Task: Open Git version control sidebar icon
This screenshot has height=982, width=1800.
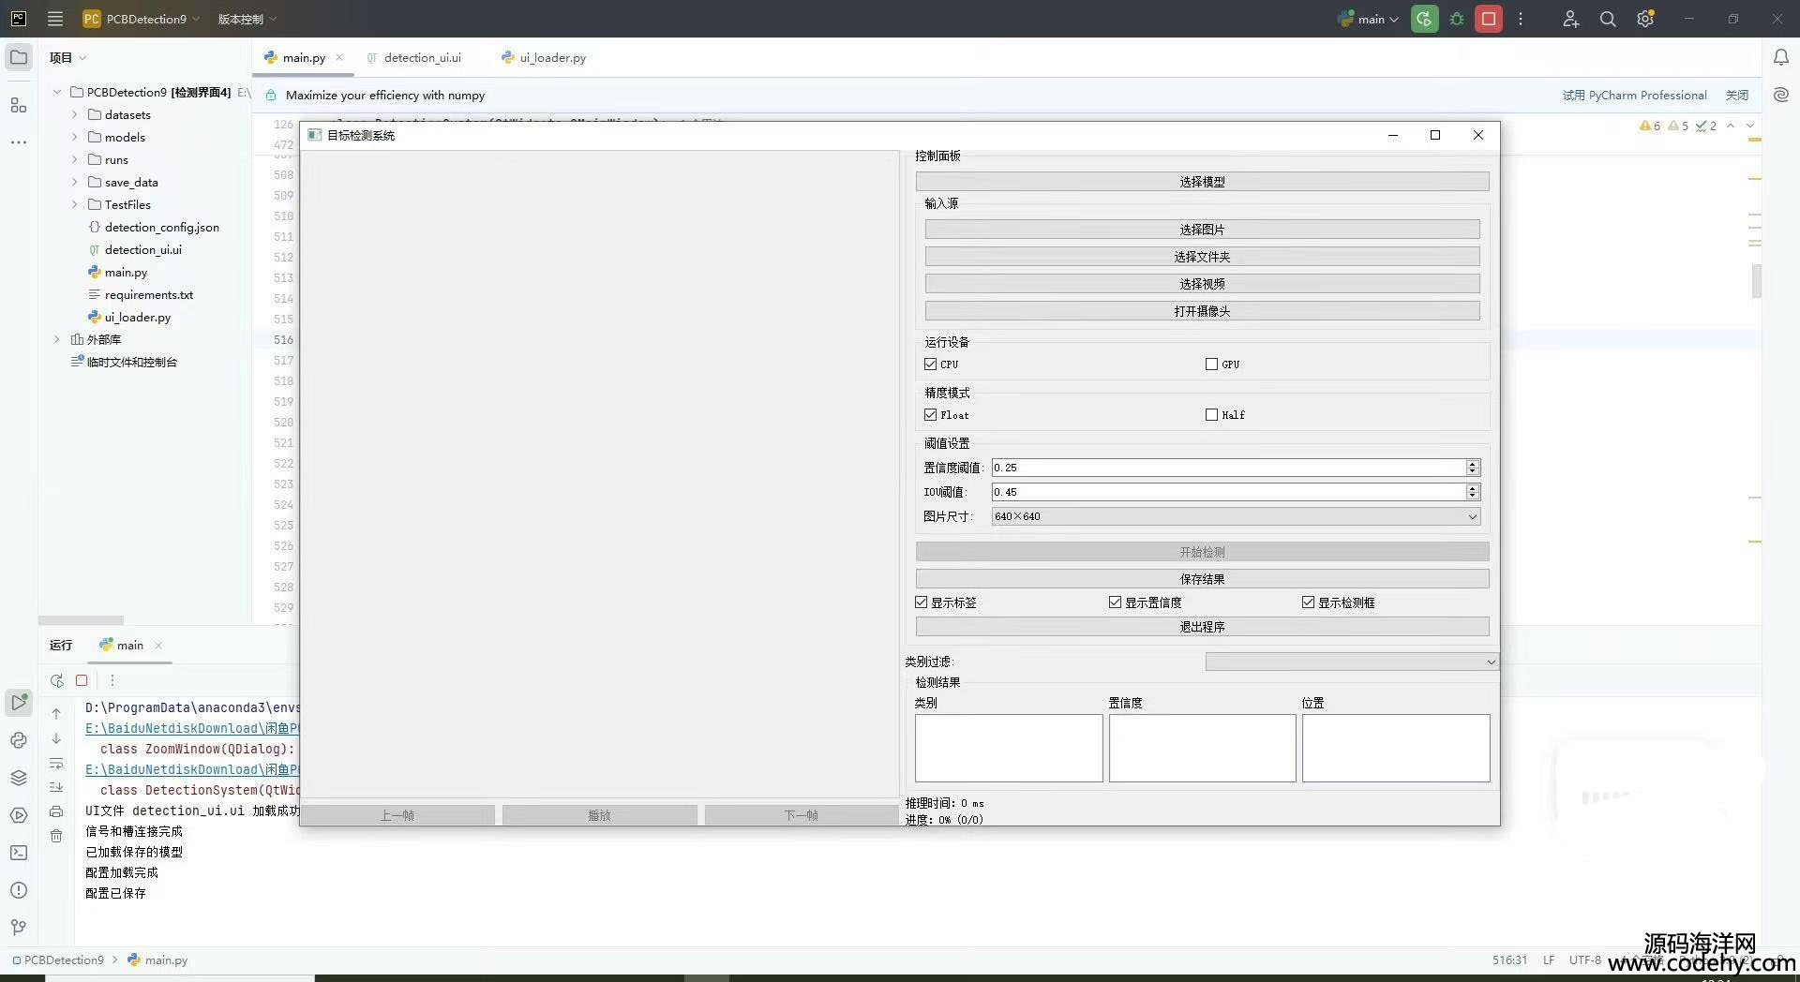Action: pyautogui.click(x=19, y=928)
